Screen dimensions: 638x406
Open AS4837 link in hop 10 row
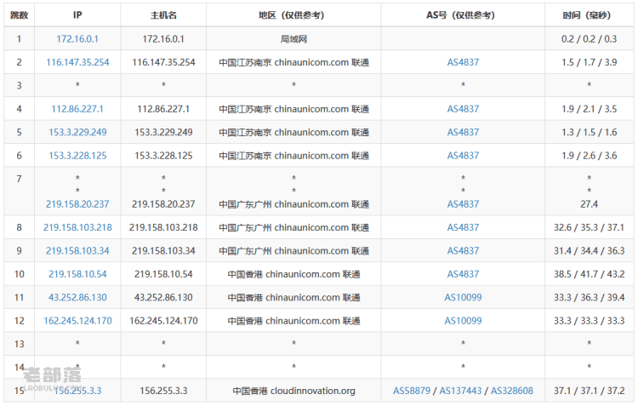point(463,274)
